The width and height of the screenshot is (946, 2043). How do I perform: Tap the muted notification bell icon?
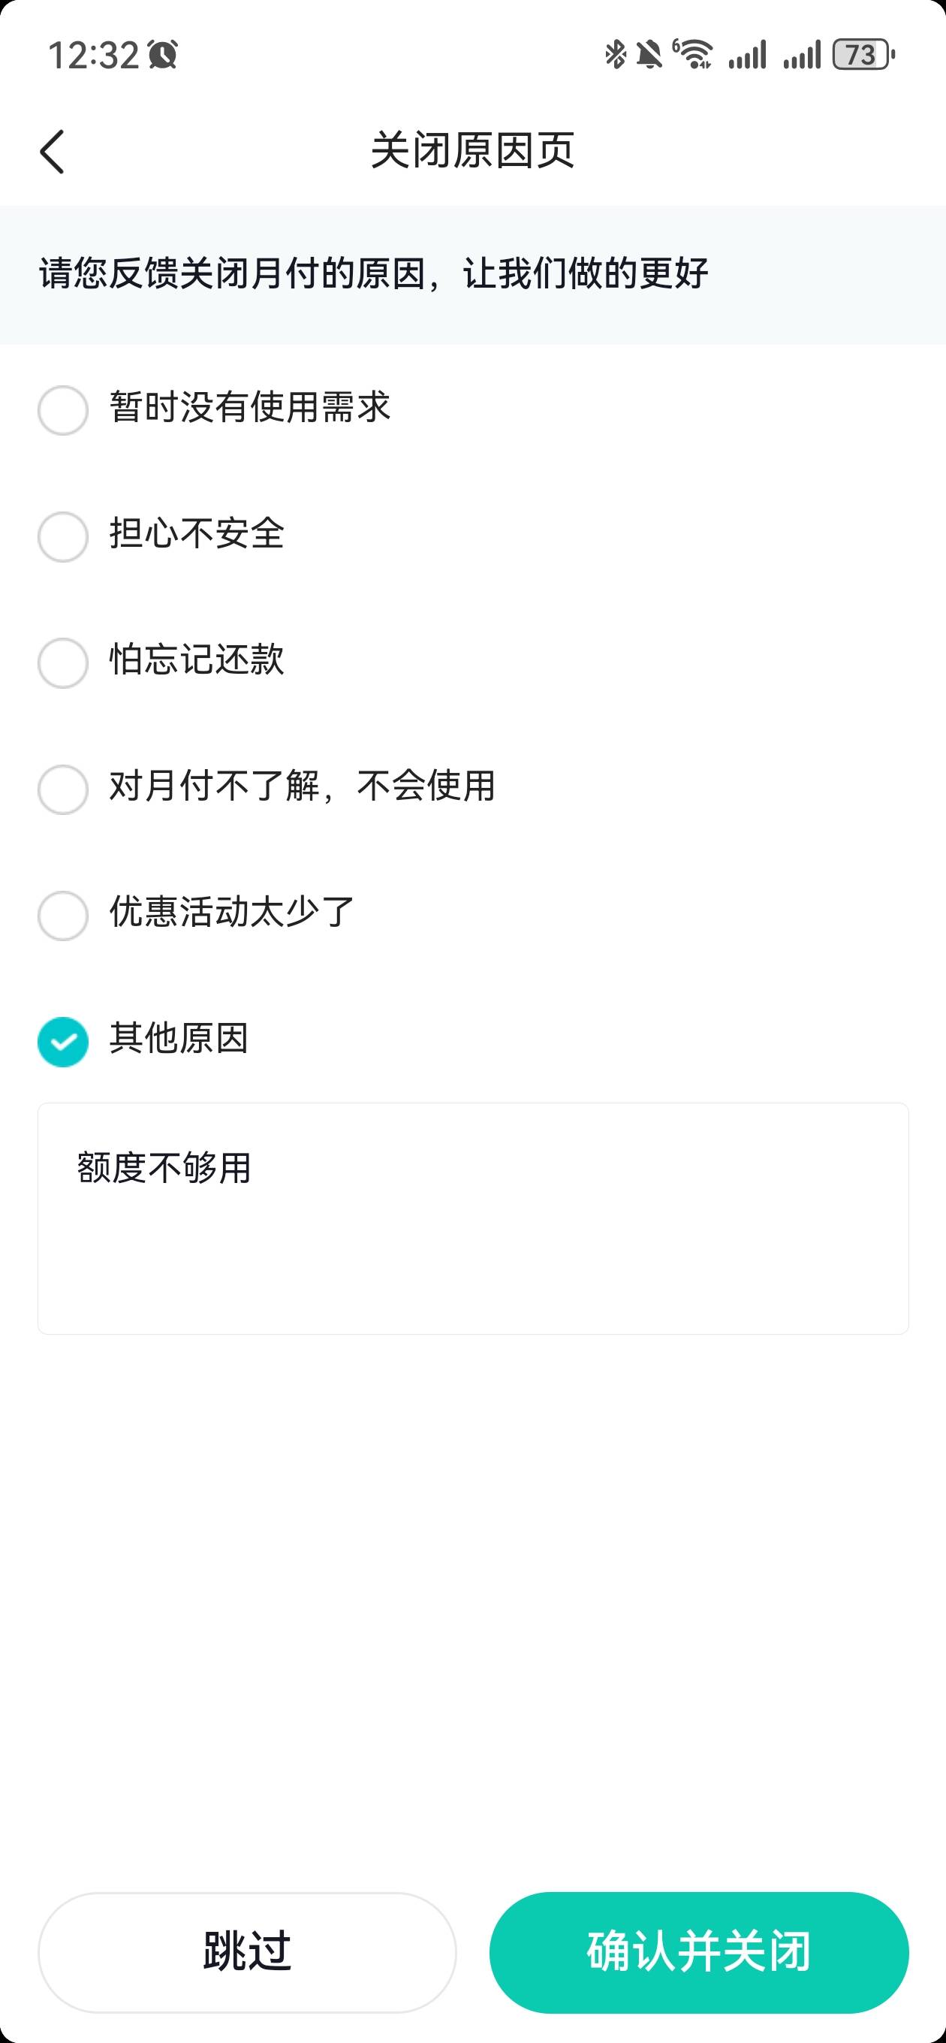[649, 55]
